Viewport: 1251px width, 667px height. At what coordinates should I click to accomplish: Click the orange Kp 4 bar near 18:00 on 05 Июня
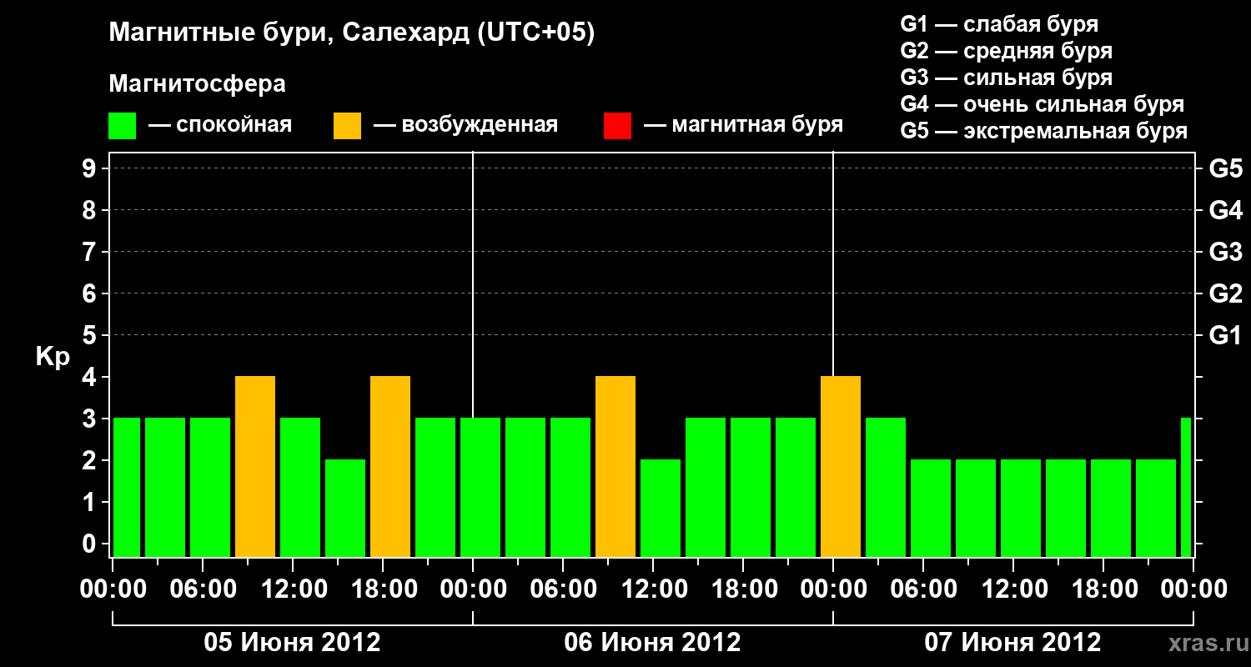coord(390,467)
